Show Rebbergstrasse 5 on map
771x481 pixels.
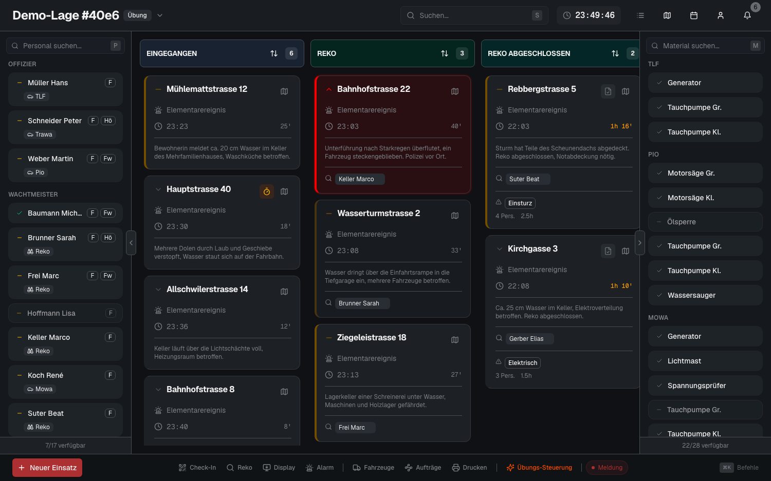[x=626, y=91]
